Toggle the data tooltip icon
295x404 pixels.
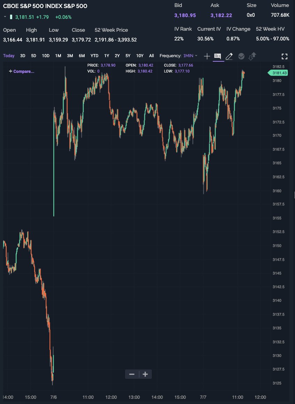pyautogui.click(x=218, y=56)
